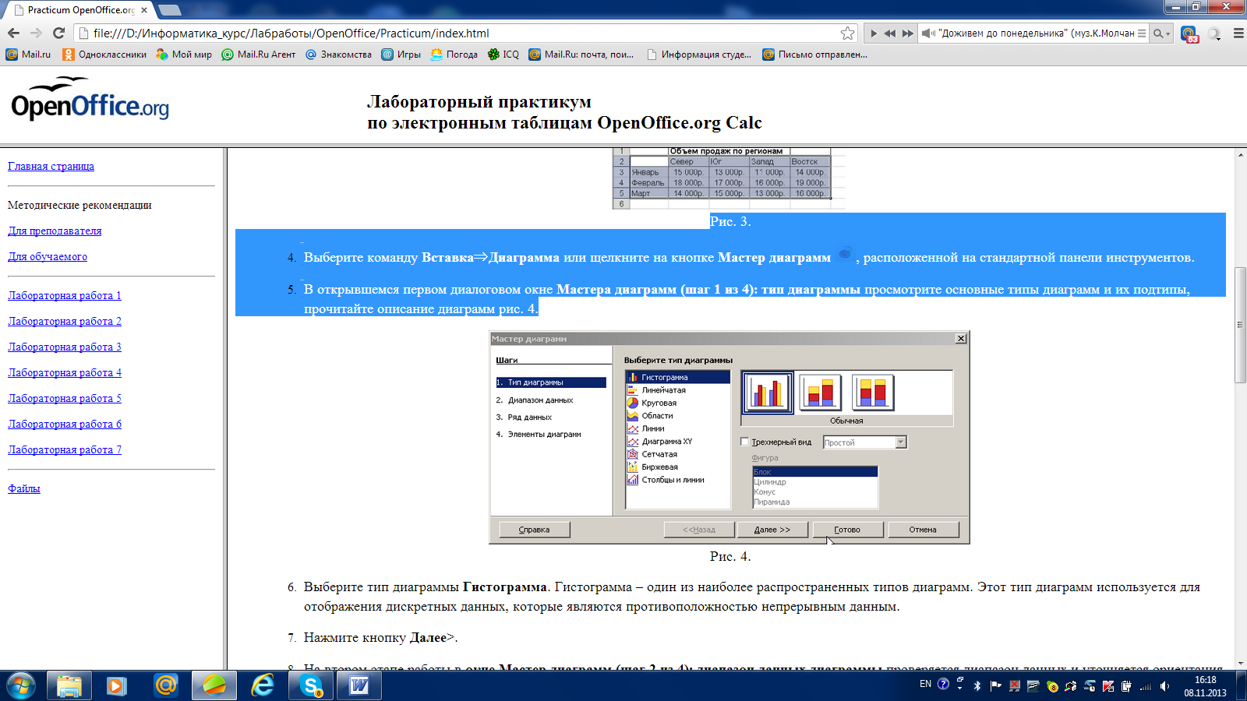Open the Mail.ru bookmark
This screenshot has height=701, width=1247.
[x=29, y=55]
